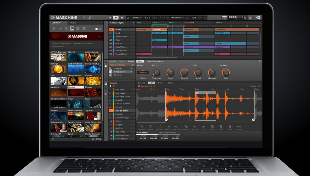Screen dimensions: 310x176
Task: Click the Stretch tool
Action: click(x=239, y=128)
